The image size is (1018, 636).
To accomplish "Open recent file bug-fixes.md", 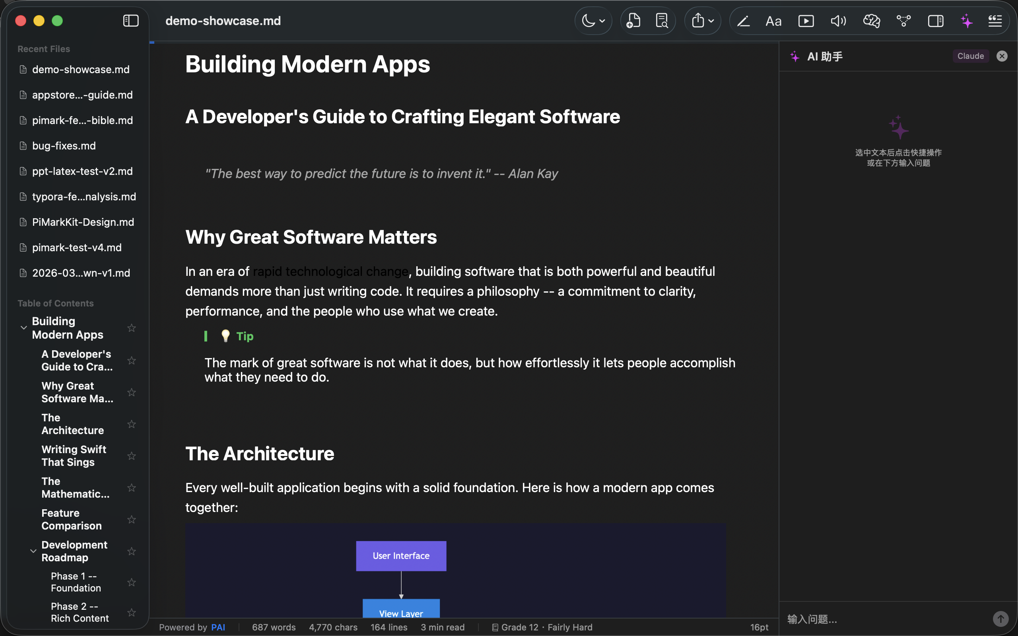I will point(64,145).
